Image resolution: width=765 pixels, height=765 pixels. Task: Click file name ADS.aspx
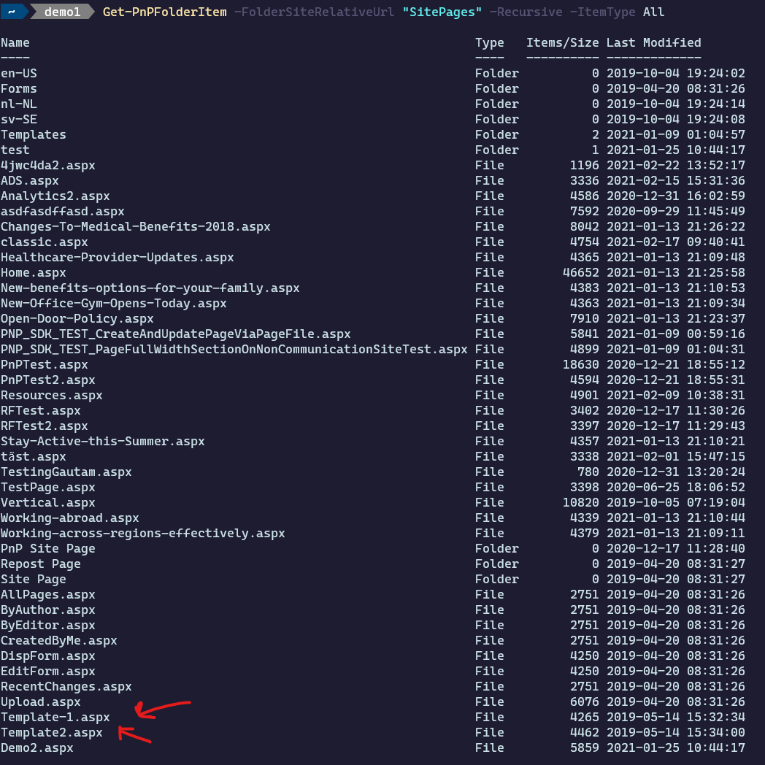pyautogui.click(x=30, y=180)
